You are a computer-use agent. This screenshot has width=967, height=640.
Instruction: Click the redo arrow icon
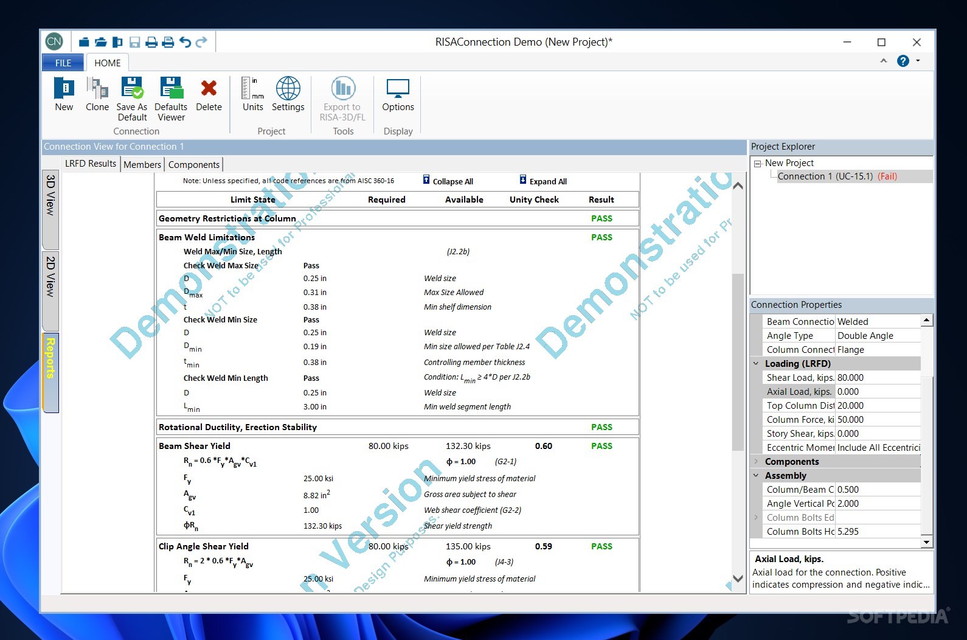point(201,42)
